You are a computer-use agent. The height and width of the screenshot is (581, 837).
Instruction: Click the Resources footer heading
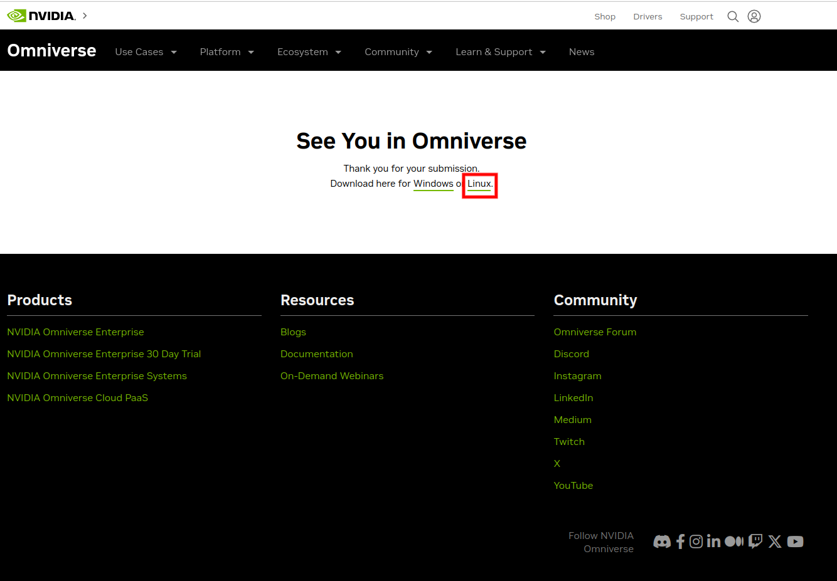tap(317, 300)
